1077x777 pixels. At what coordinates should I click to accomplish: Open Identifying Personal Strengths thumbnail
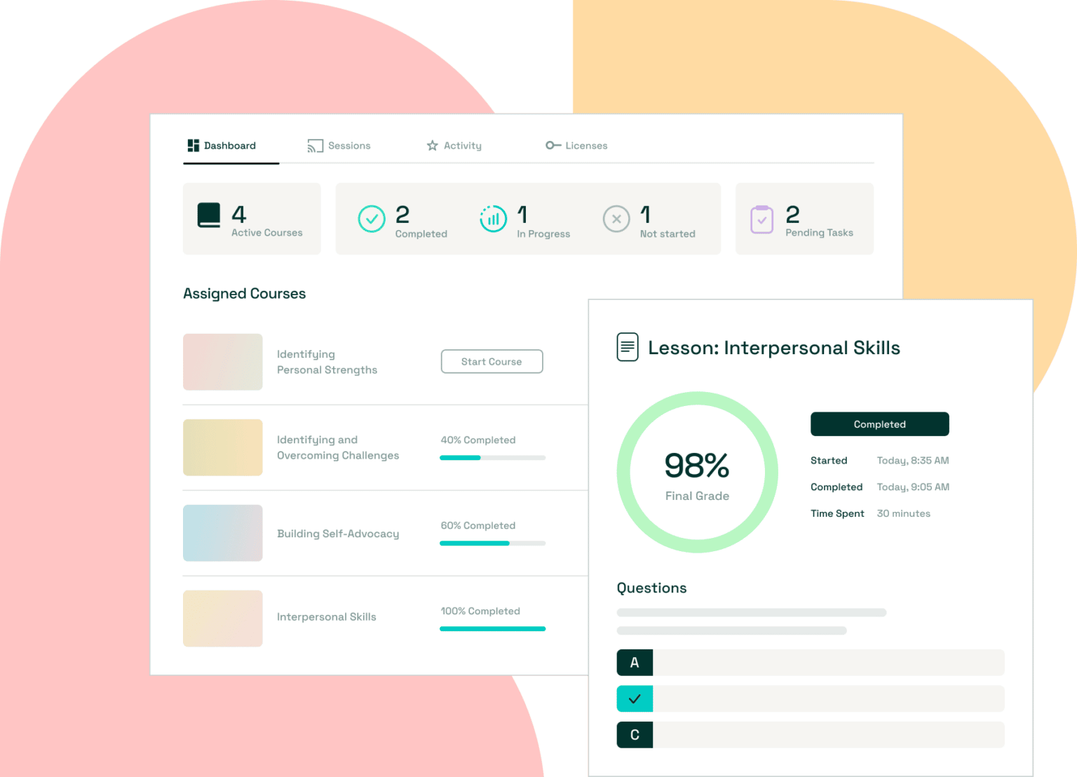[223, 362]
